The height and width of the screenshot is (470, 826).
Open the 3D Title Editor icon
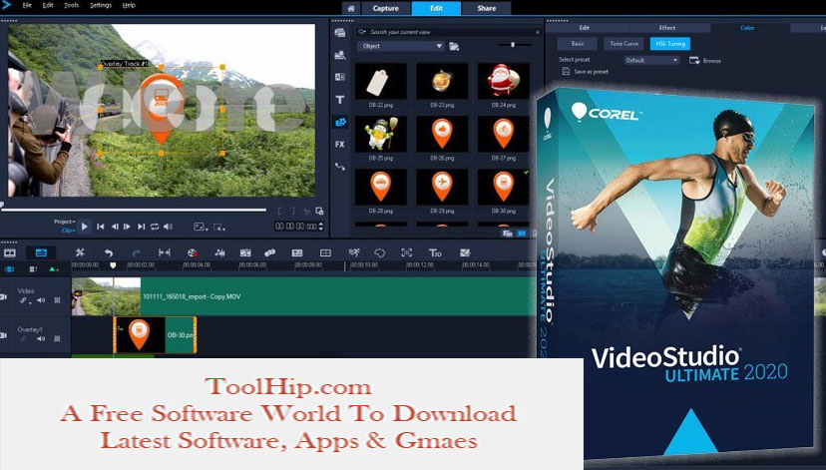pos(435,252)
